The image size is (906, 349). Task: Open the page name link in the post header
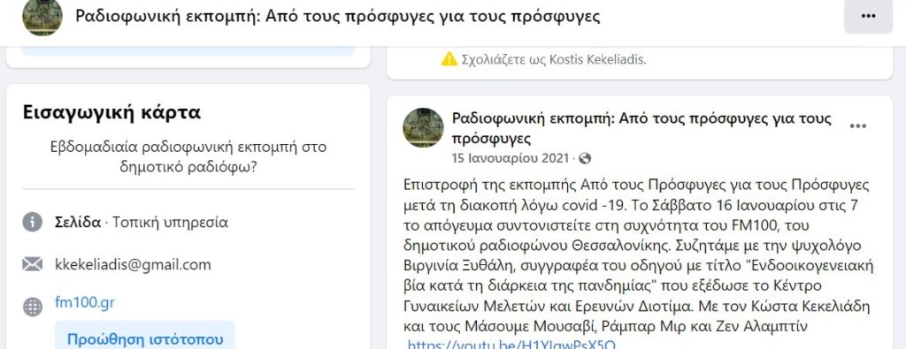[x=641, y=129]
